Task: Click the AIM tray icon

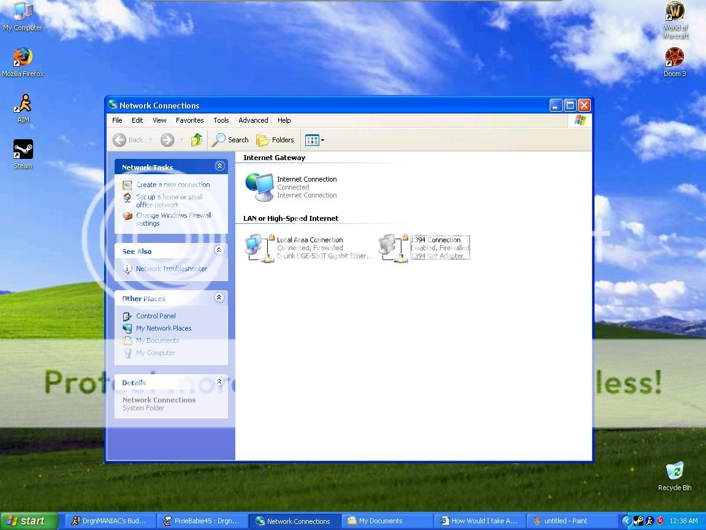Action: pos(649,521)
